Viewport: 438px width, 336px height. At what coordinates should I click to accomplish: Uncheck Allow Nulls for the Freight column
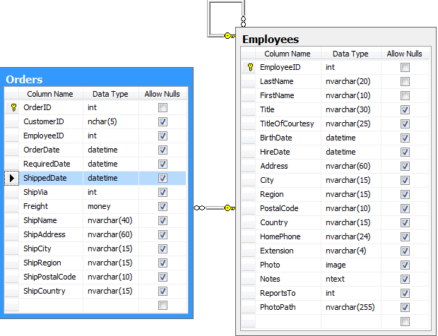(163, 207)
